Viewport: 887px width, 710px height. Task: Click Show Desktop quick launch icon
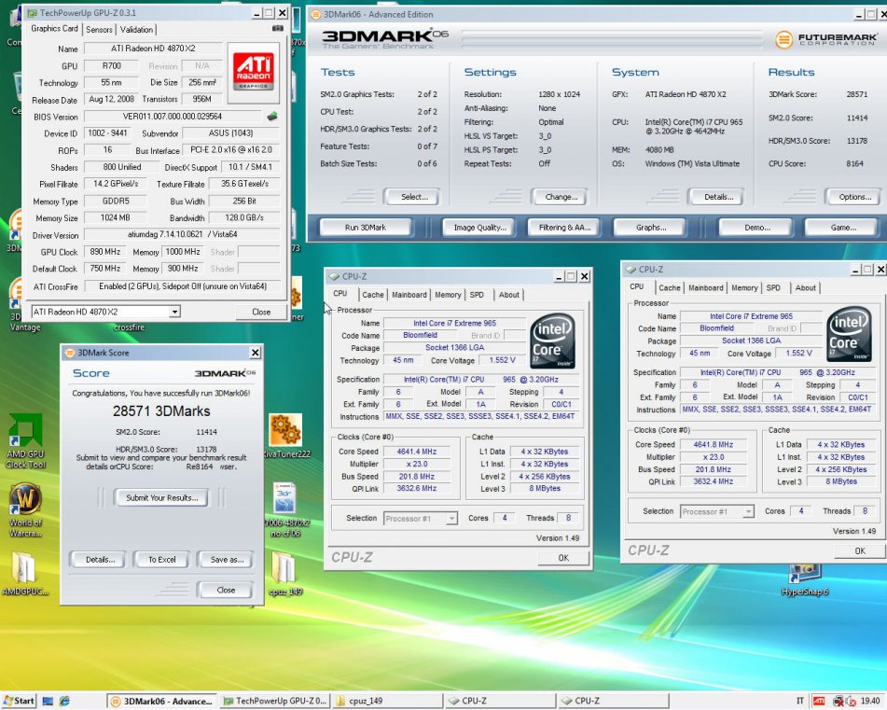coord(49,701)
